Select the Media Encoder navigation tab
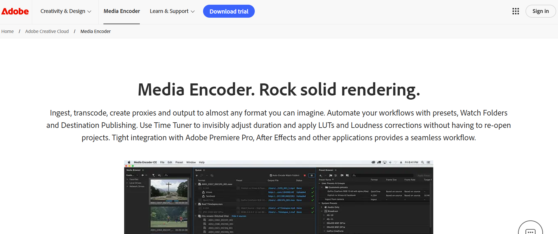Image resolution: width=558 pixels, height=234 pixels. coord(122,11)
